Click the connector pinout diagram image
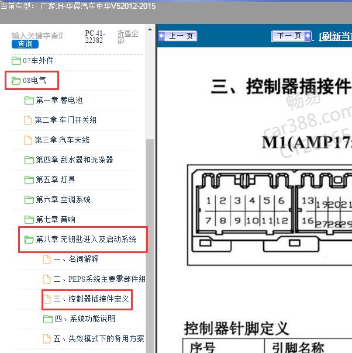This screenshot has width=352, height=353. tap(270, 215)
